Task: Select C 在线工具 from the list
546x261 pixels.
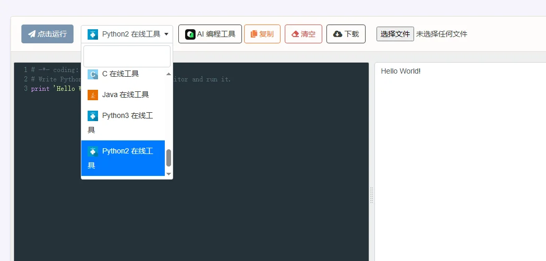Action: [x=123, y=74]
